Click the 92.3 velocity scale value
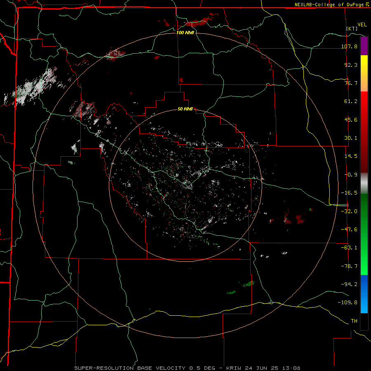371x371 pixels. [351, 65]
